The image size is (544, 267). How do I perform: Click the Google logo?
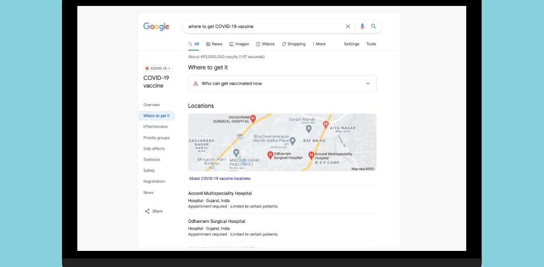(x=156, y=27)
